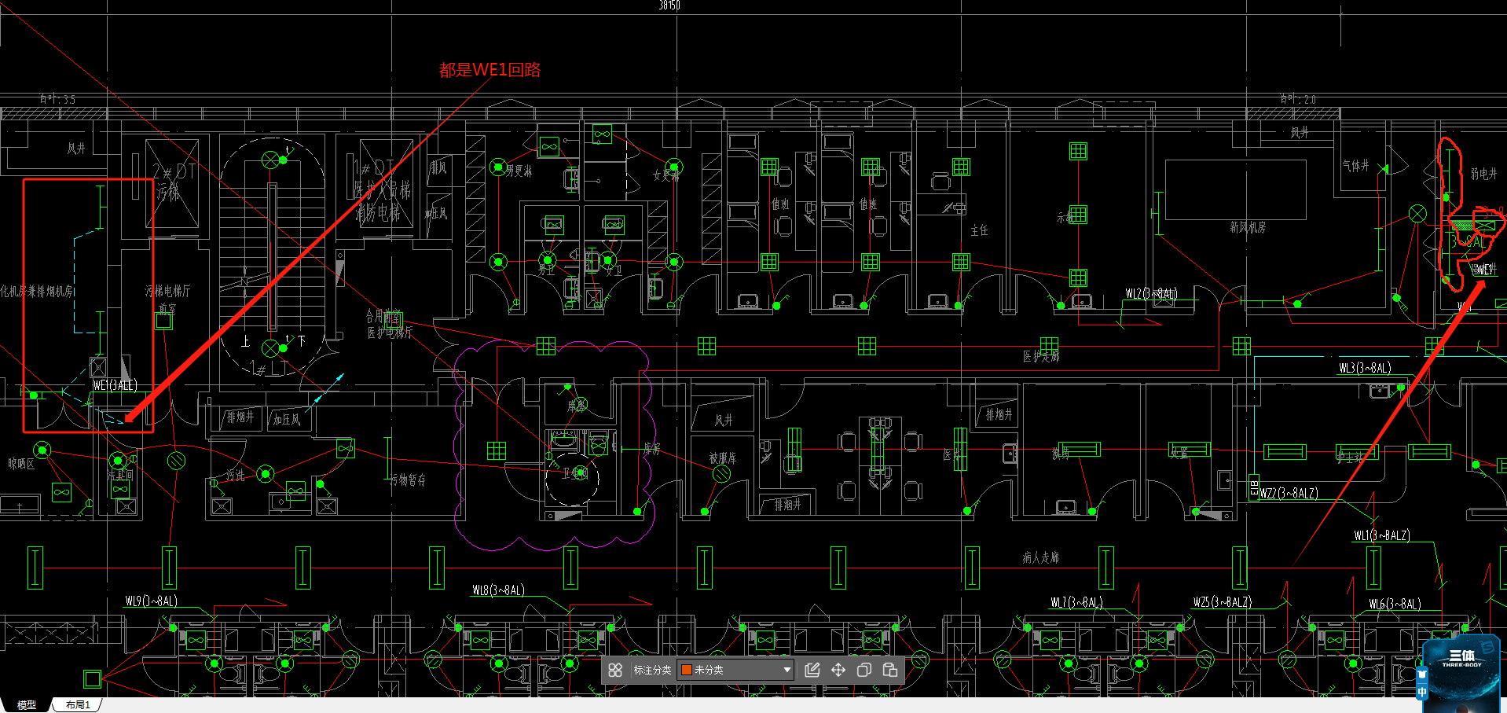1507x713 pixels.
Task: Open the annotation category grid icon
Action: (x=615, y=670)
